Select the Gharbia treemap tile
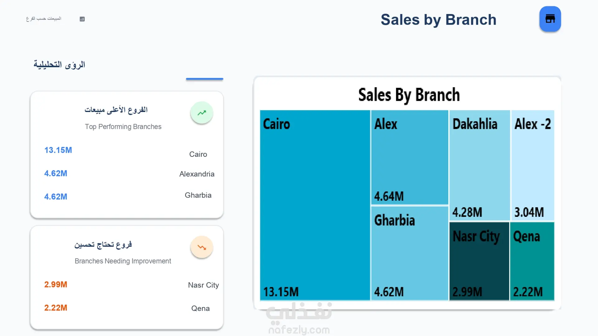This screenshot has height=336, width=598. coord(410,254)
